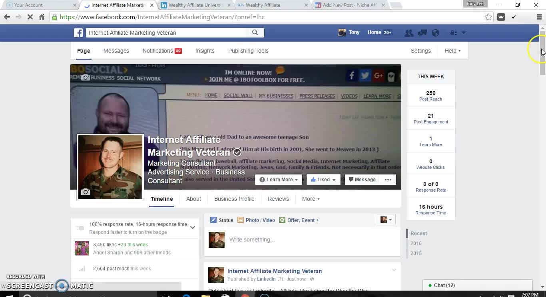Expand the More tab dropdown

(x=311, y=199)
